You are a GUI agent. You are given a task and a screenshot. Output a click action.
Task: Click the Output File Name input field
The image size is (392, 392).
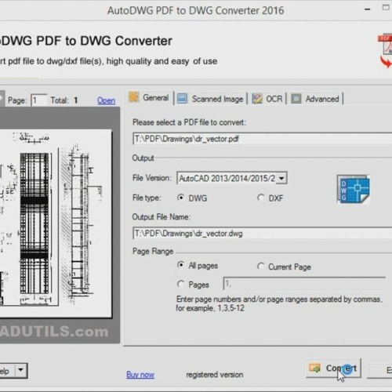(x=263, y=233)
